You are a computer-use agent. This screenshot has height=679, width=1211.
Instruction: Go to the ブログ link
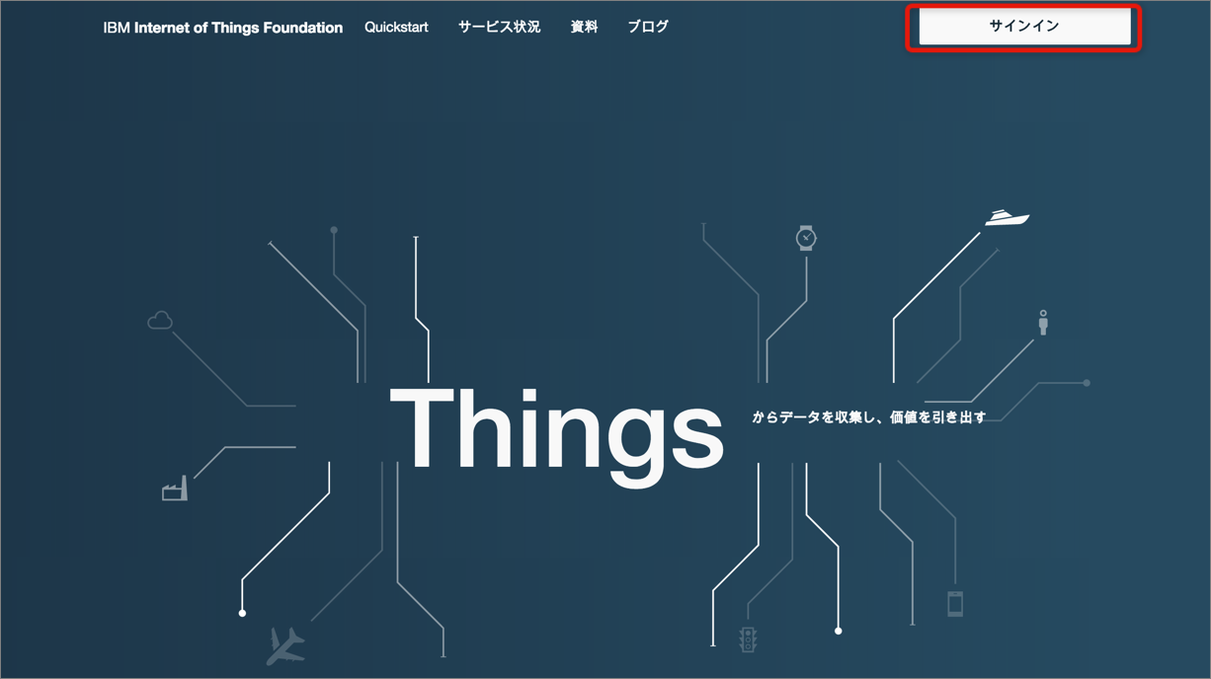[648, 28]
